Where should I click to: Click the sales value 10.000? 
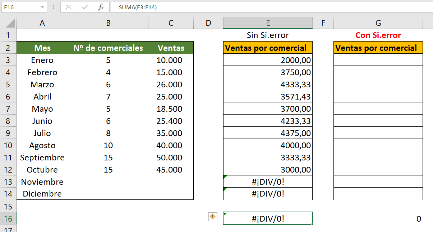pos(171,60)
